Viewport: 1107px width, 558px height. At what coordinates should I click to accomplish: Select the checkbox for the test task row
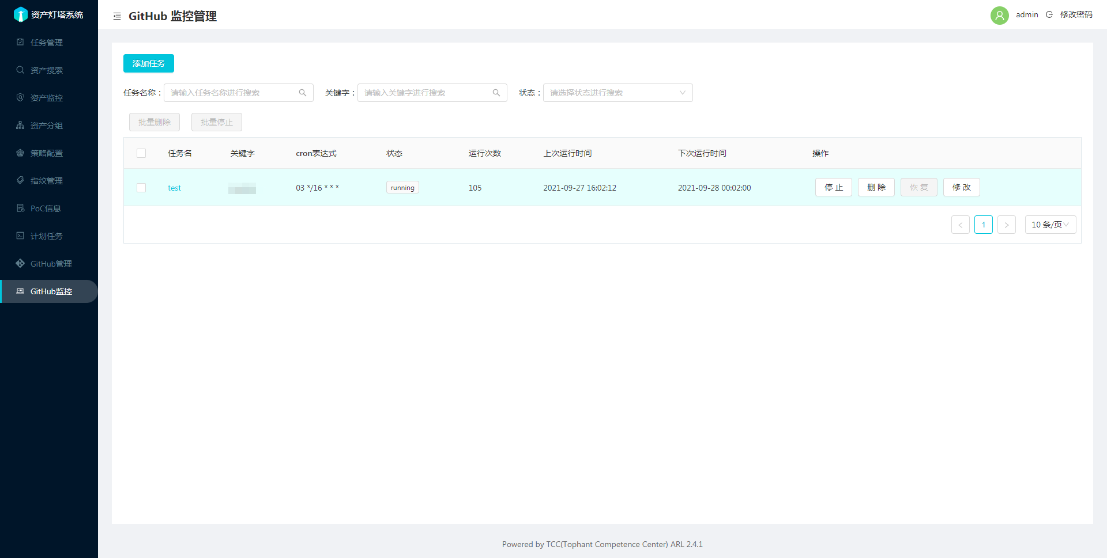(141, 188)
